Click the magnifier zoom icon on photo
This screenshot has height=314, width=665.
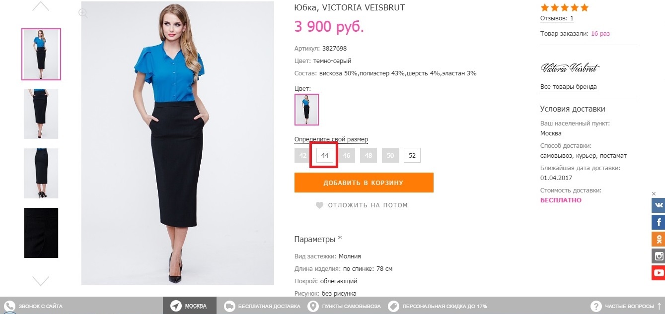(x=83, y=13)
